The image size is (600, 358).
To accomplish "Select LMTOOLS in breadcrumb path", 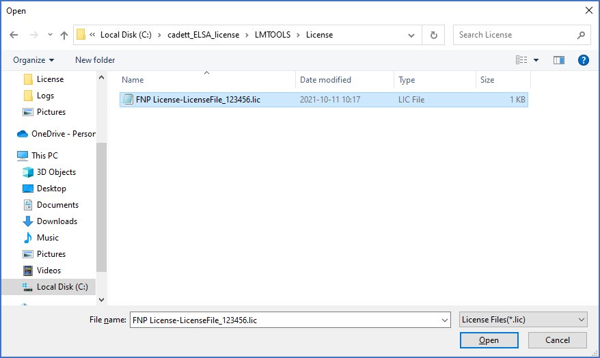I will [273, 35].
